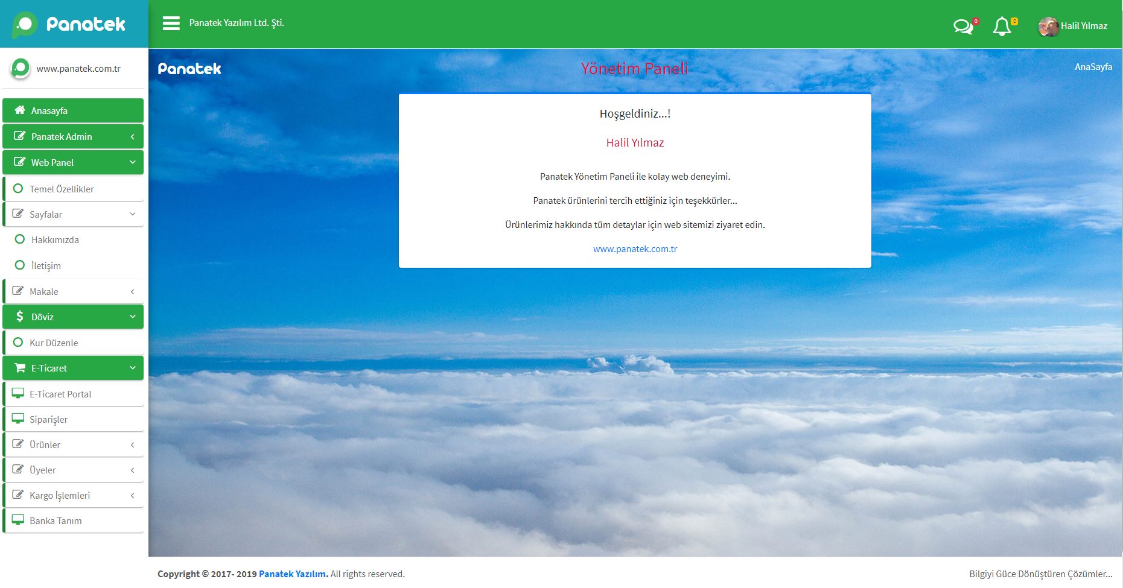Expand Üyeler submenu with its chevron
This screenshot has height=588, width=1123.
pyautogui.click(x=133, y=470)
